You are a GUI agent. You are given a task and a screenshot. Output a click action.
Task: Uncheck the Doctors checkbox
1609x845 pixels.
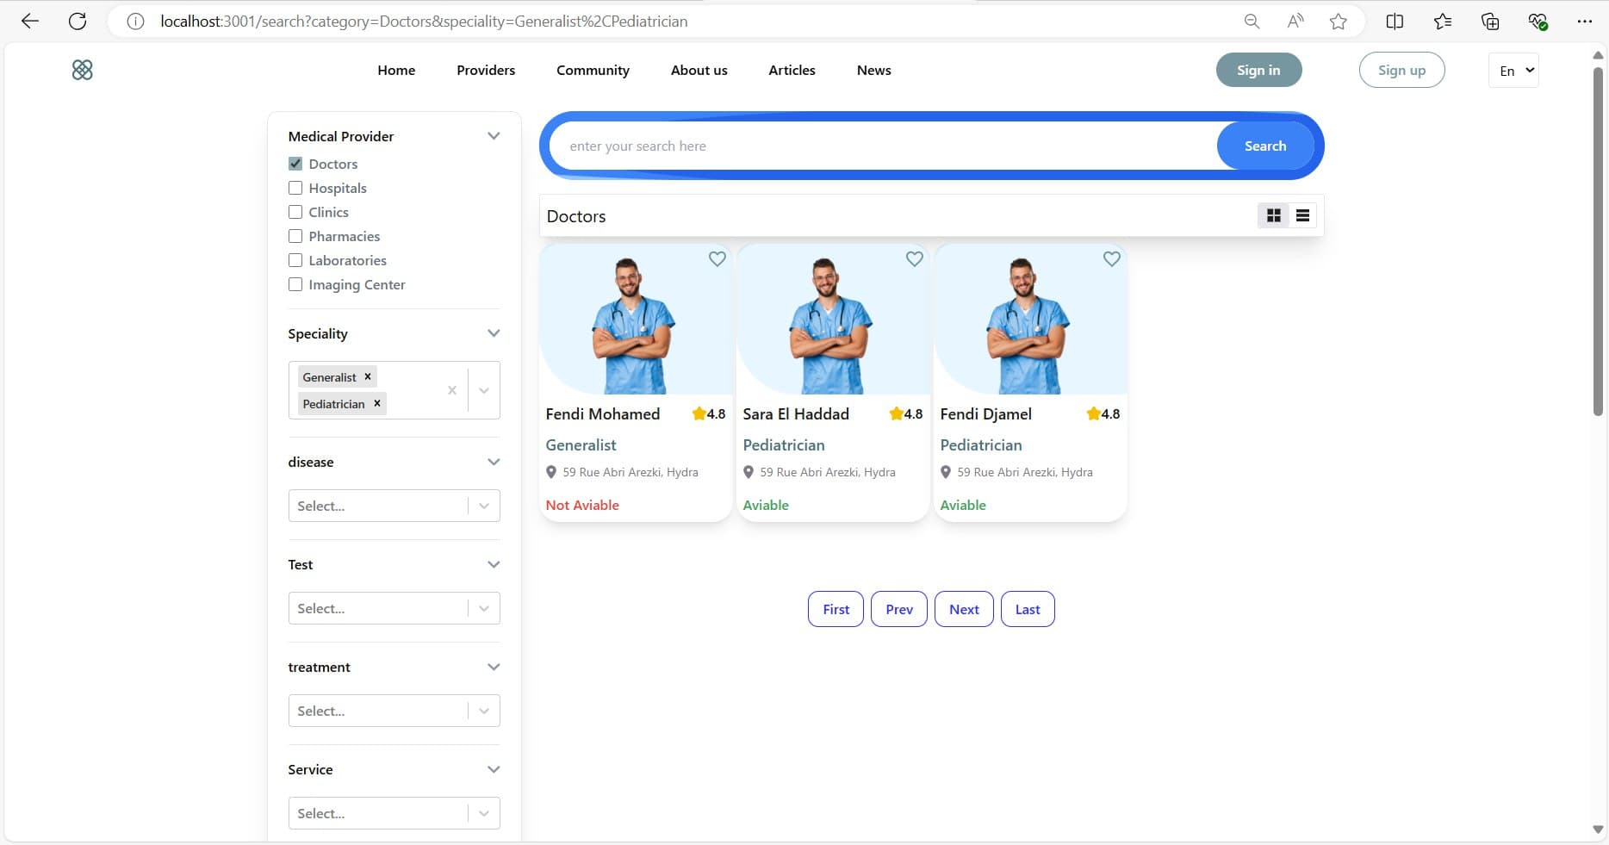click(x=295, y=164)
